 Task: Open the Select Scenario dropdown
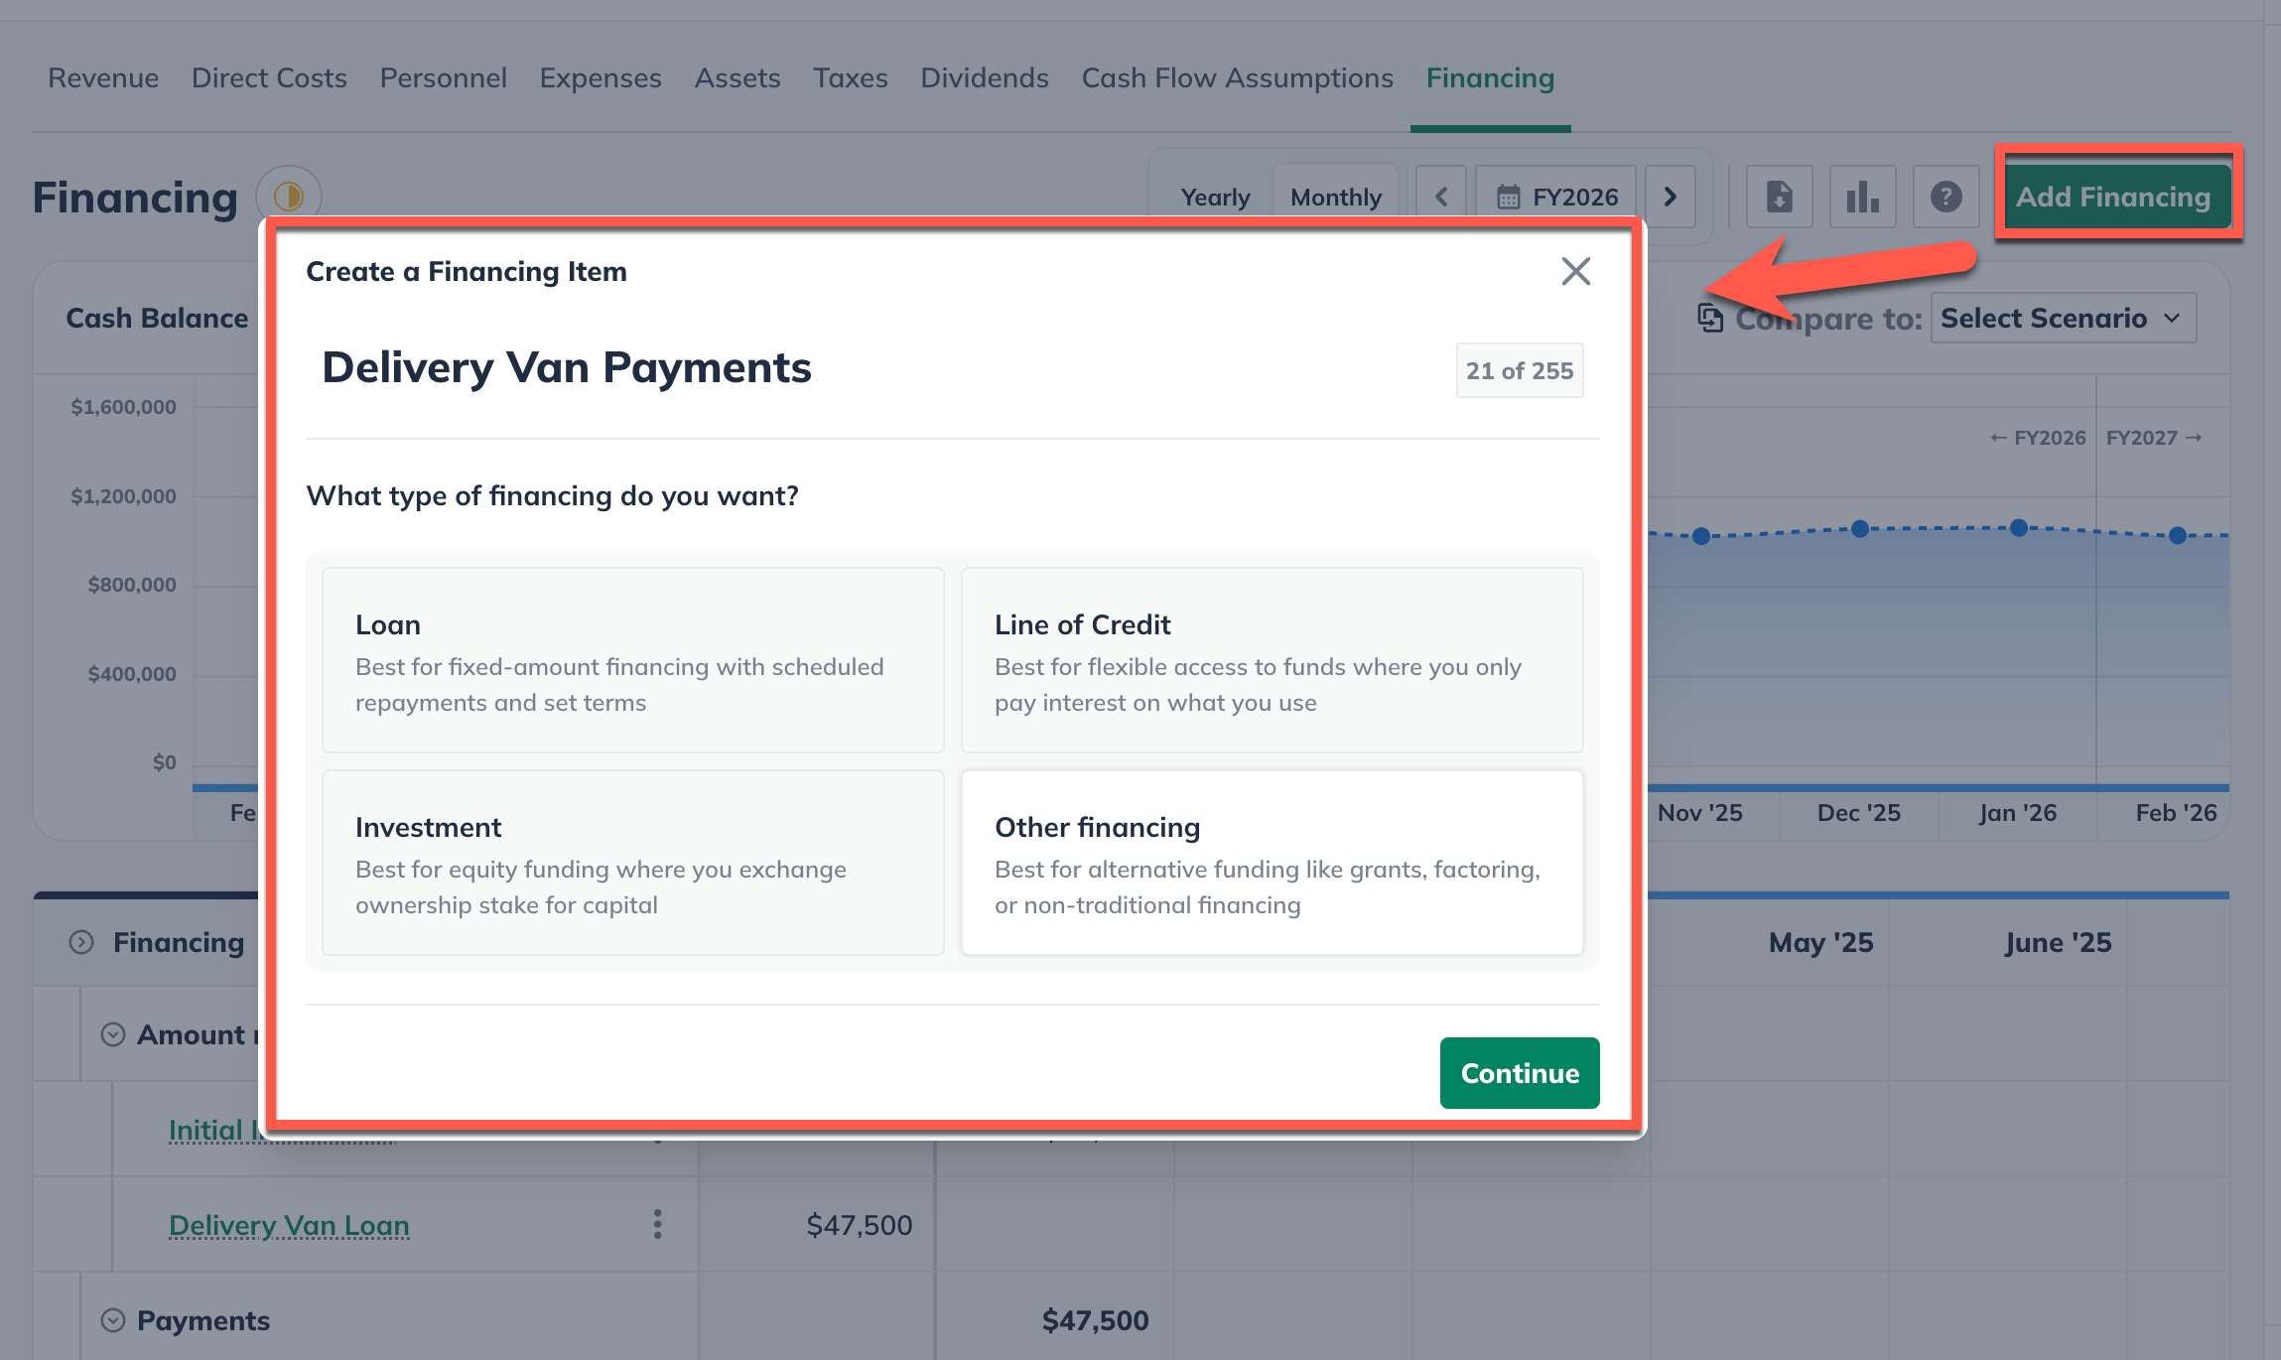[2063, 318]
